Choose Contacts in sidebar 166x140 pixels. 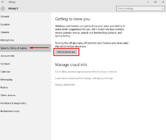point(25,64)
